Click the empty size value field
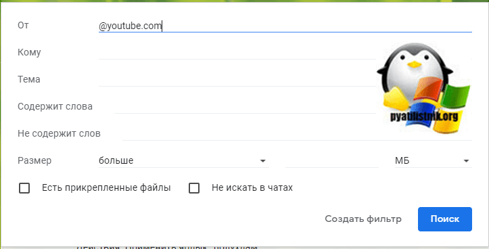Image resolution: width=489 pixels, height=249 pixels. click(332, 160)
